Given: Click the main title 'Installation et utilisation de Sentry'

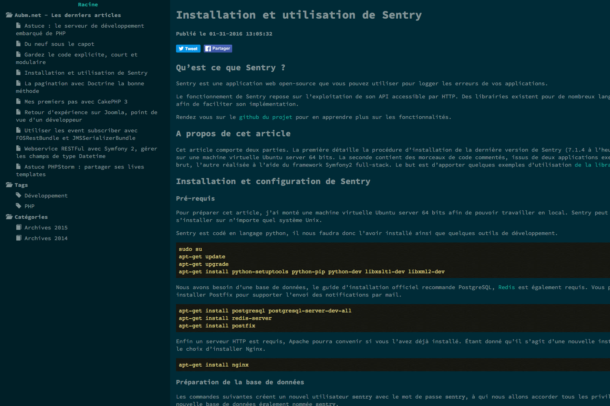Looking at the screenshot, I should click(x=299, y=15).
